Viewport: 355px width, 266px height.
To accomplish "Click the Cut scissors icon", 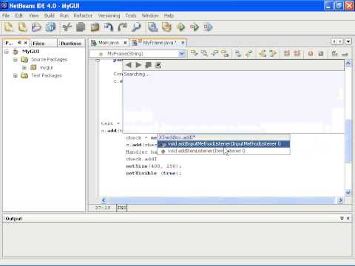I will [x=67, y=27].
